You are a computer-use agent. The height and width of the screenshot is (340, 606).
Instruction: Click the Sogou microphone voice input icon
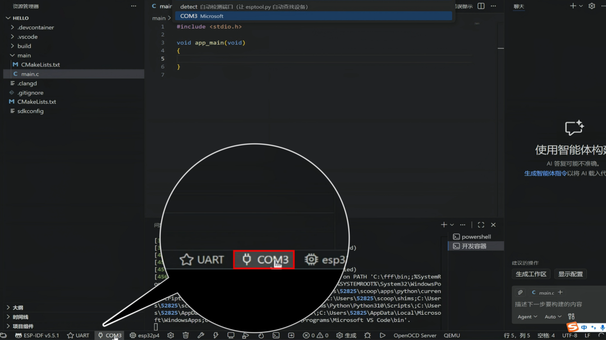click(602, 327)
